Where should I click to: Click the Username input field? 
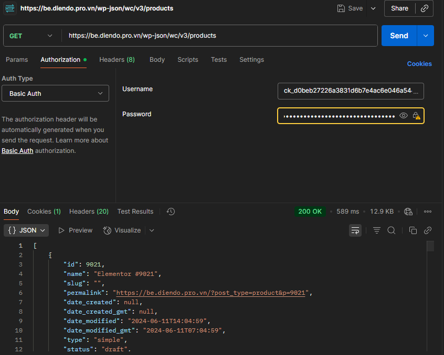[351, 91]
